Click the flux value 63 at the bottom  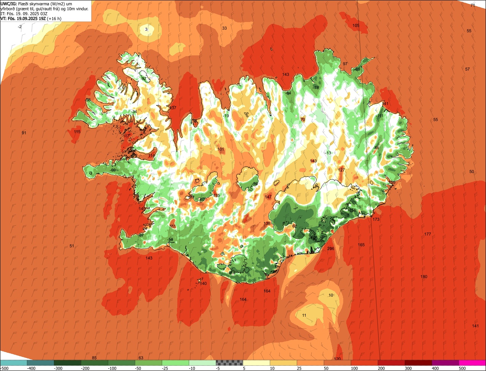140,358
